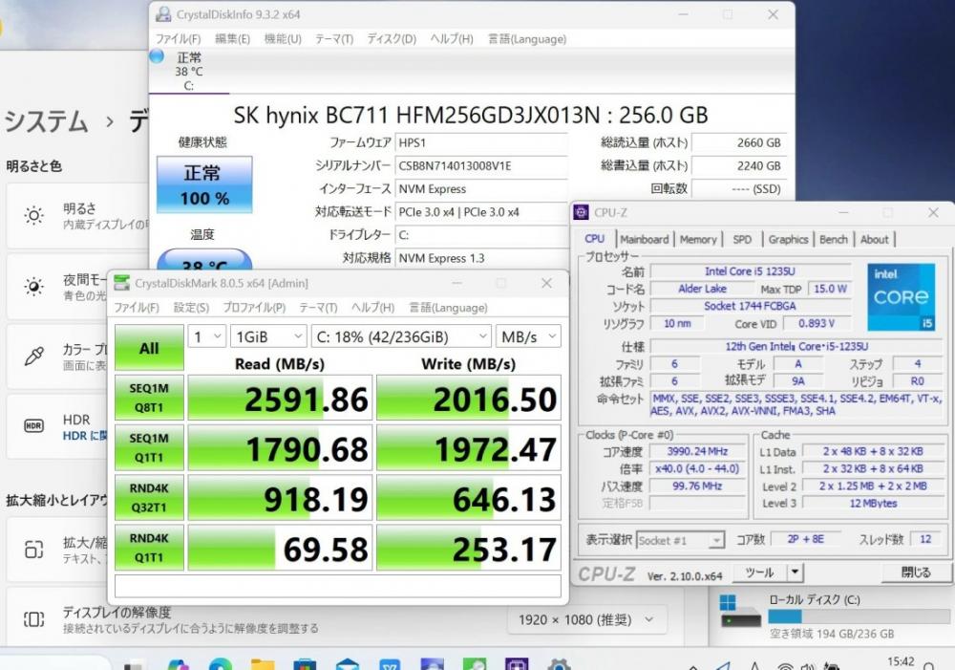Click the Intel Core i5 logo in CPU-Z
This screenshot has height=670, width=955.
pos(901,297)
